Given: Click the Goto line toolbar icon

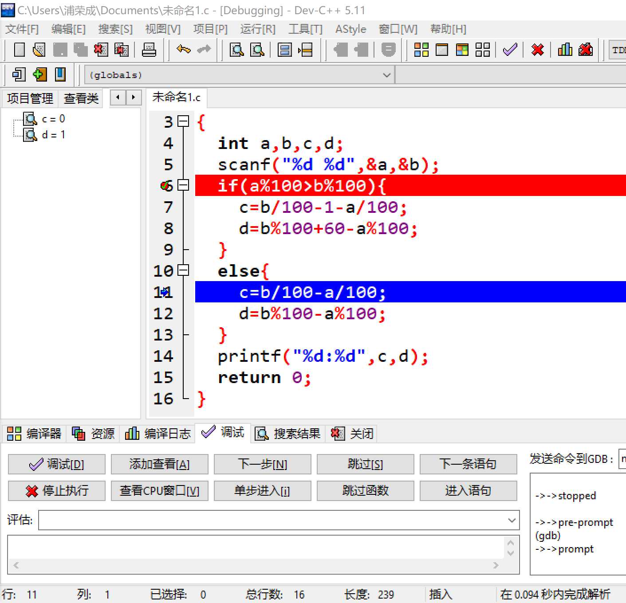Looking at the screenshot, I should click(305, 50).
